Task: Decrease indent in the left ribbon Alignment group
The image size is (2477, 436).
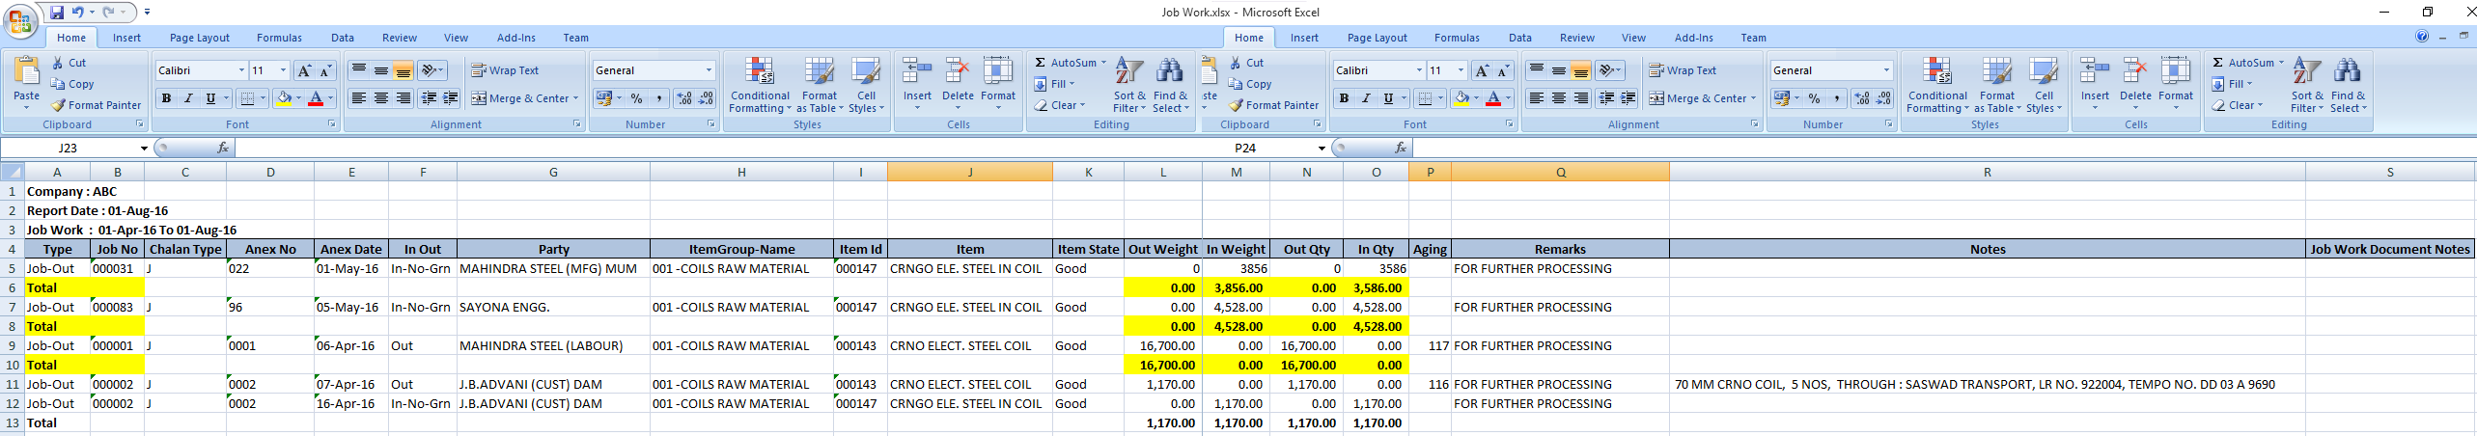Action: pyautogui.click(x=429, y=98)
